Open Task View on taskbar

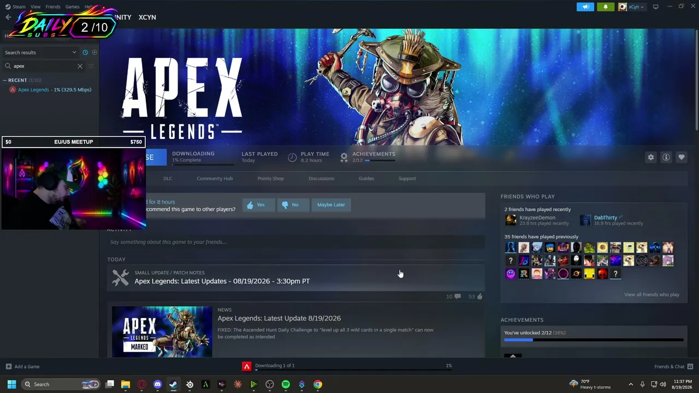click(x=110, y=384)
